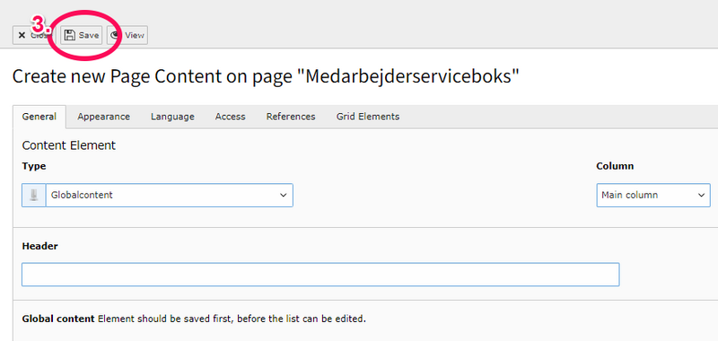
Task: Click the "Global content" notice text
Action: click(x=194, y=319)
